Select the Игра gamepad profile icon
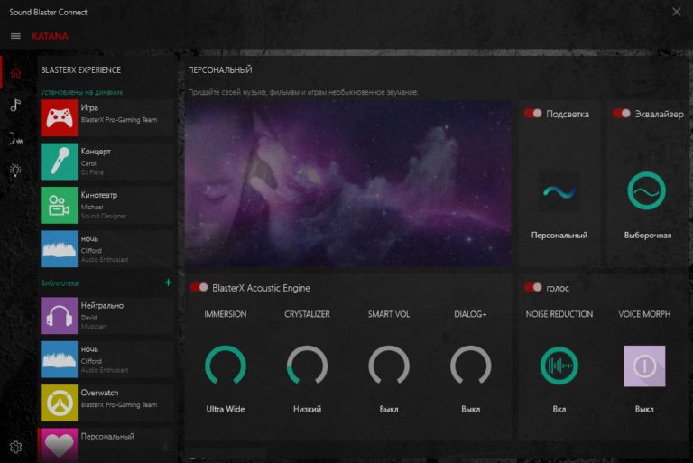The image size is (693, 463). tap(60, 117)
